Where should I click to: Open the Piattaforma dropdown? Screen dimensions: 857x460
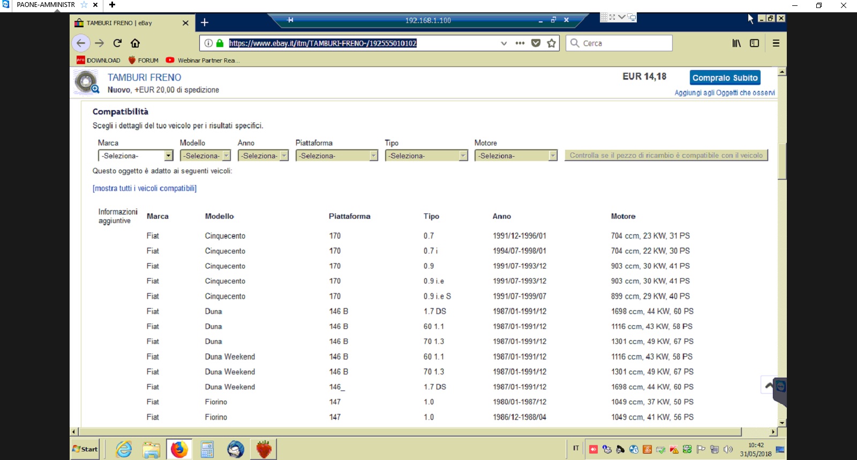(x=337, y=156)
